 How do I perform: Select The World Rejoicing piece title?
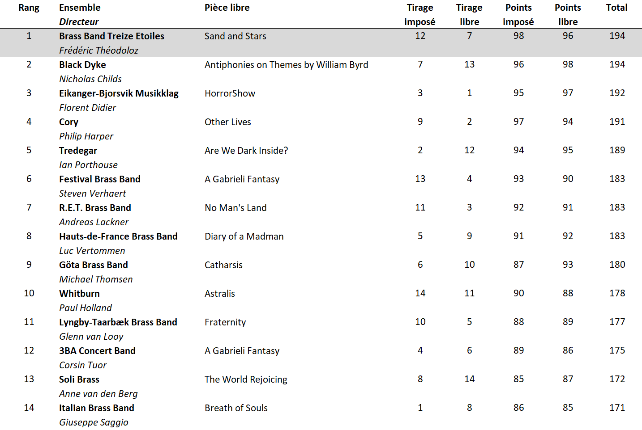coord(246,379)
